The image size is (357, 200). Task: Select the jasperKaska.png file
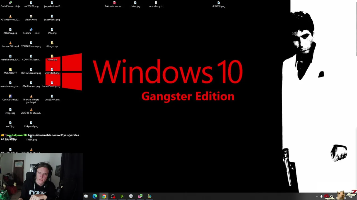pyautogui.click(x=52, y=18)
